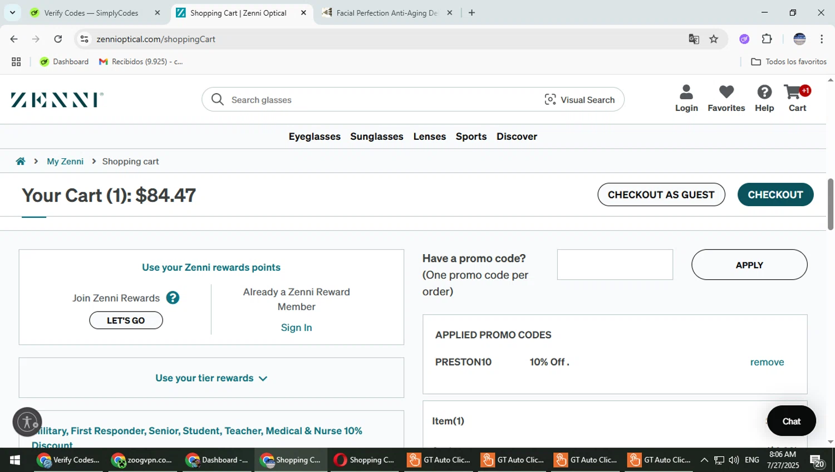Screen dimensions: 835x472
Task: Open the Eyeglasses menu
Action: (x=315, y=137)
